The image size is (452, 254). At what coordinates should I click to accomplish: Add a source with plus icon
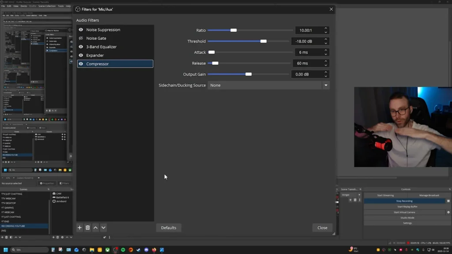click(x=53, y=237)
